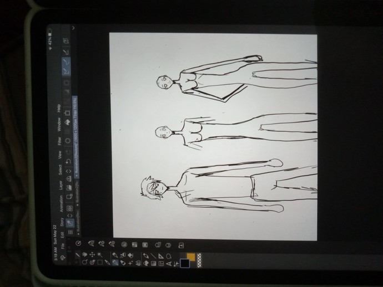The image size is (383, 287).
Task: Select the Move layer arrows tool
Action: point(92,255)
